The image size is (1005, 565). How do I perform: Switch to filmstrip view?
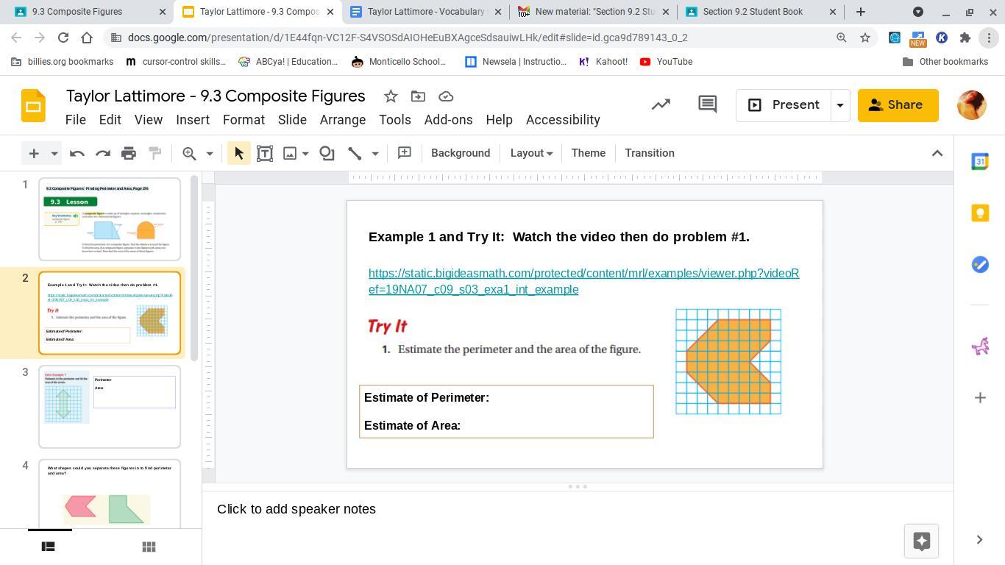click(48, 547)
